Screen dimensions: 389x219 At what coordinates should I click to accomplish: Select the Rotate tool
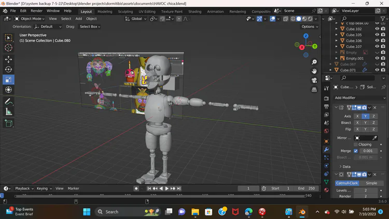(x=8, y=70)
